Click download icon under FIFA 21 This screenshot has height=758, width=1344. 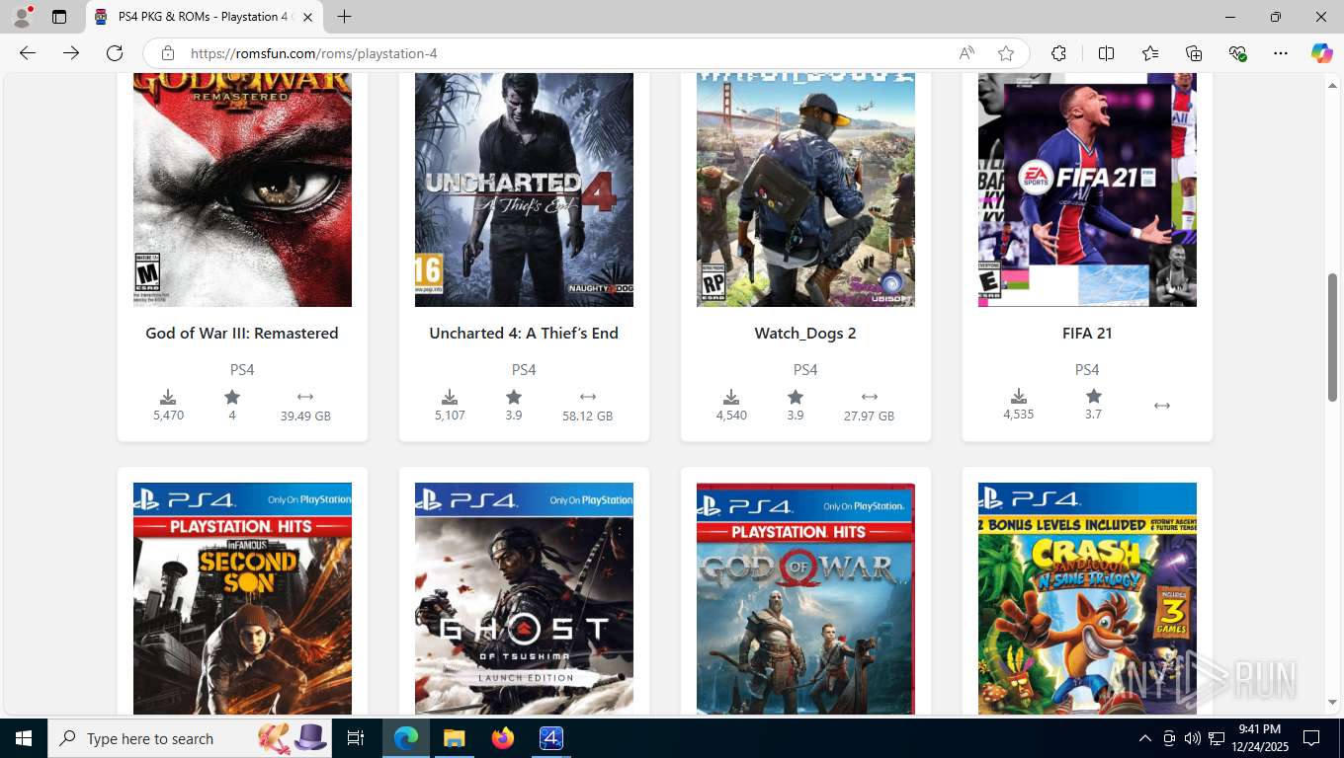[x=1019, y=396]
